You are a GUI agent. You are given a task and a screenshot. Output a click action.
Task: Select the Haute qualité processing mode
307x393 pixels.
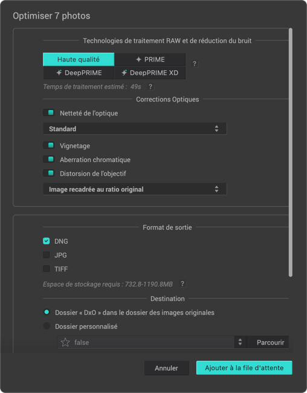pos(79,59)
